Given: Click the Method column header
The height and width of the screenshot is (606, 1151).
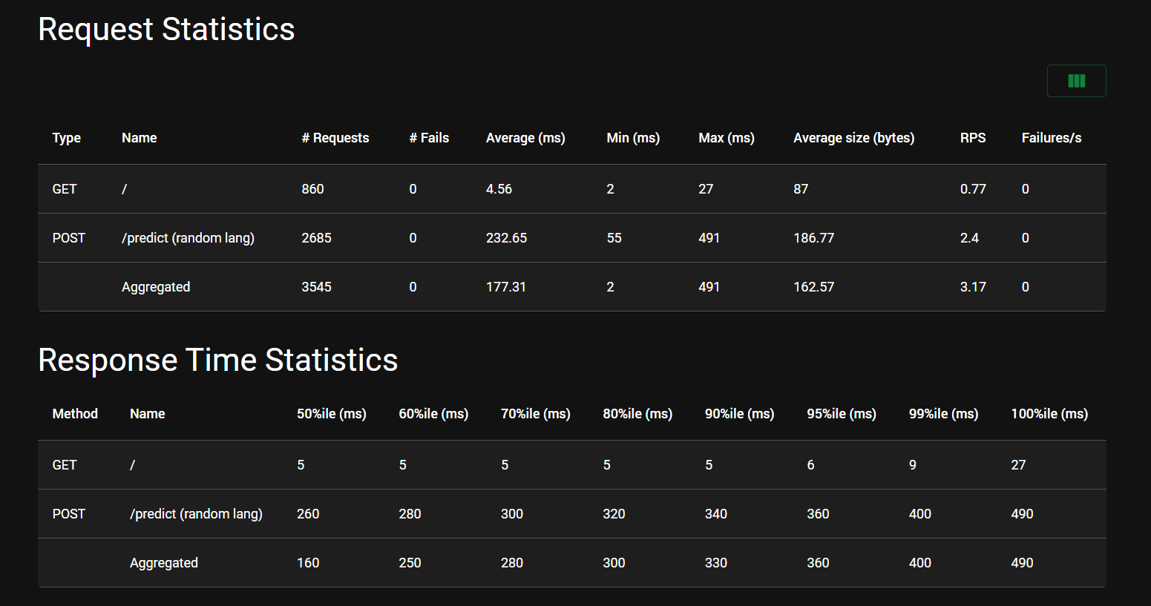Looking at the screenshot, I should [x=75, y=414].
